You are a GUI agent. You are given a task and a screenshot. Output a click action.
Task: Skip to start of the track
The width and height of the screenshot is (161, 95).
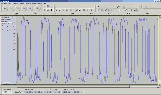point(24,8)
